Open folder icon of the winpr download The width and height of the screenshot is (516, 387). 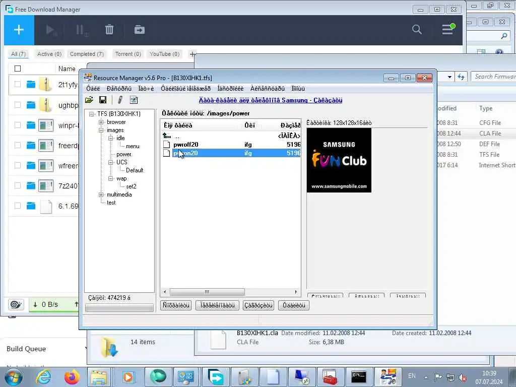(31, 125)
